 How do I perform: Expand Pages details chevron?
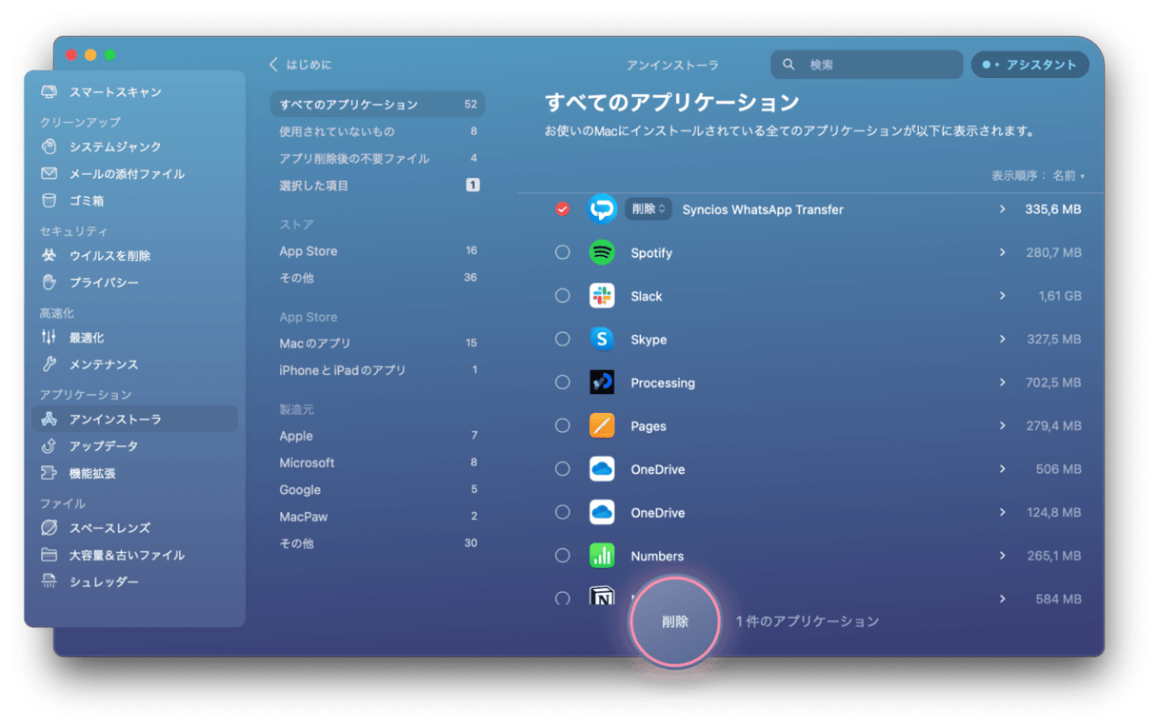coord(1003,425)
